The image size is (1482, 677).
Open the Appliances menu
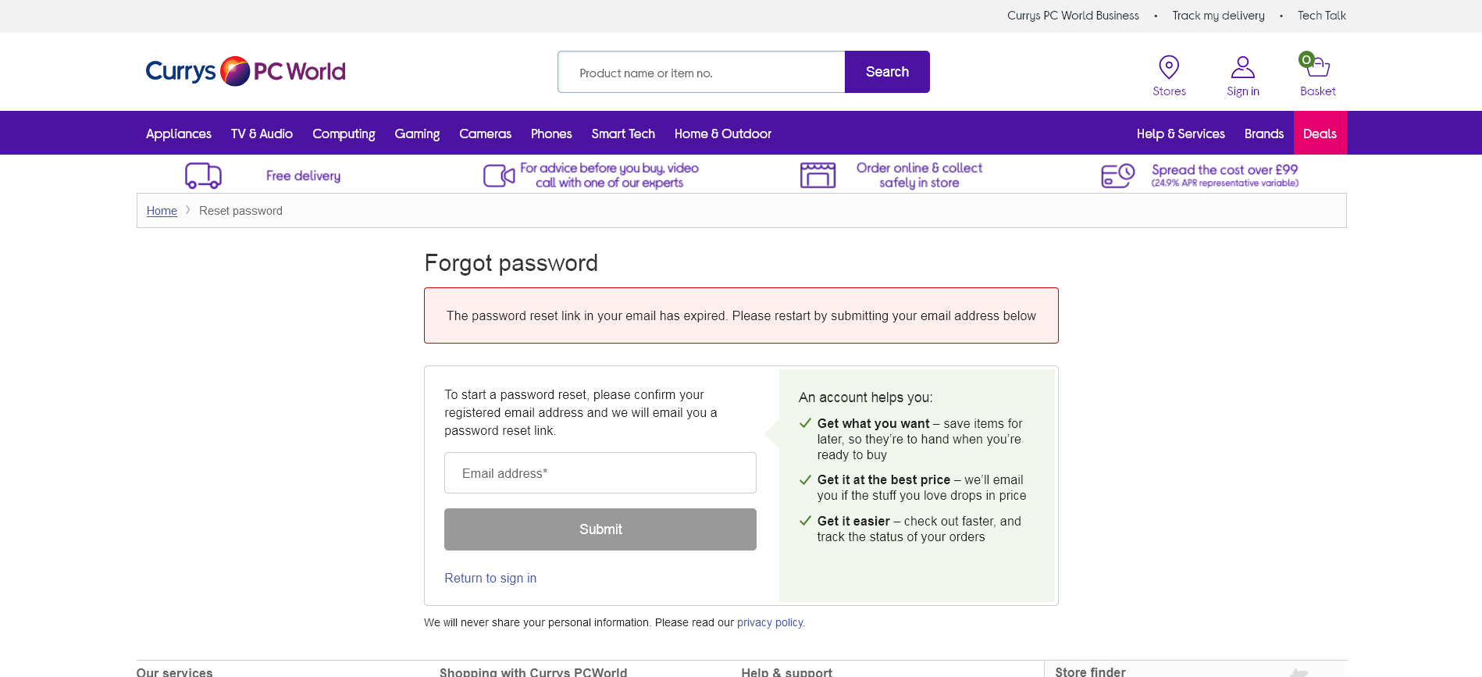[x=178, y=134]
